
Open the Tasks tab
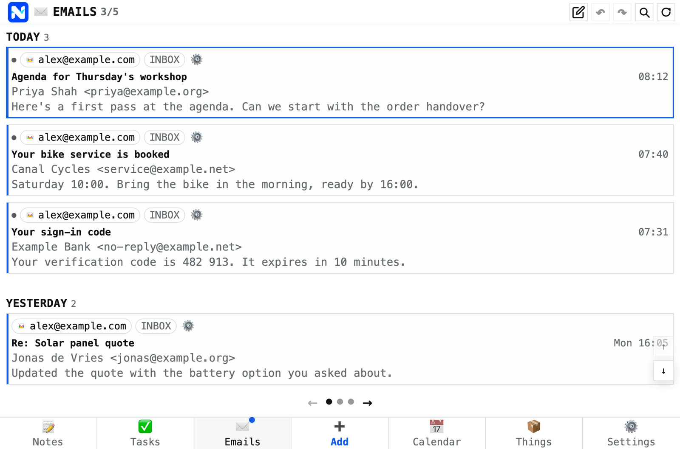click(145, 433)
